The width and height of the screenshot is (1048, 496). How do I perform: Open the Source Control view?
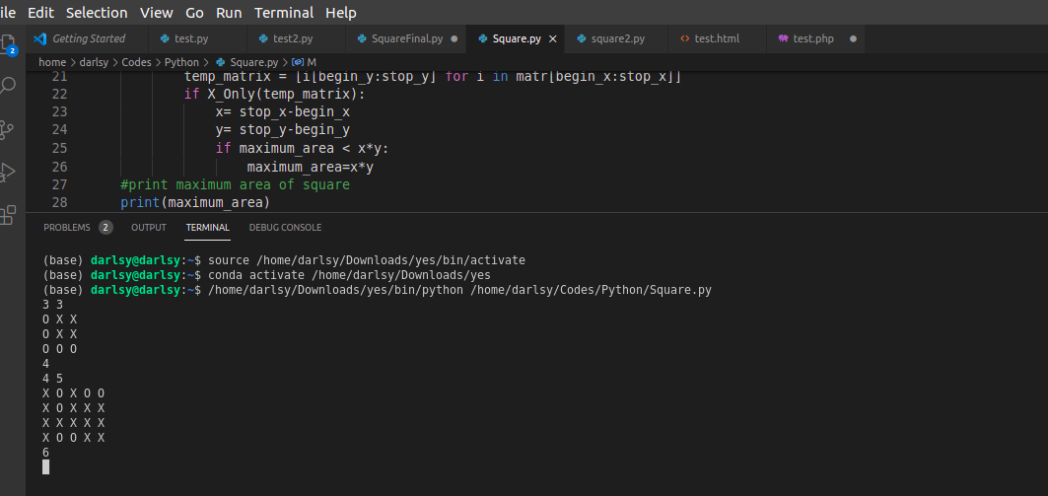pos(9,129)
